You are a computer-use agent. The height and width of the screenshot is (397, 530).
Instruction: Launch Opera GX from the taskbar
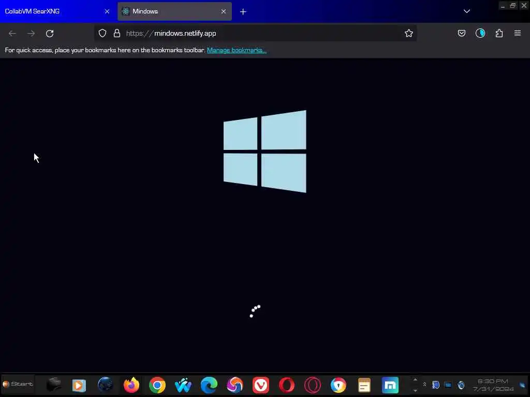tap(312, 385)
